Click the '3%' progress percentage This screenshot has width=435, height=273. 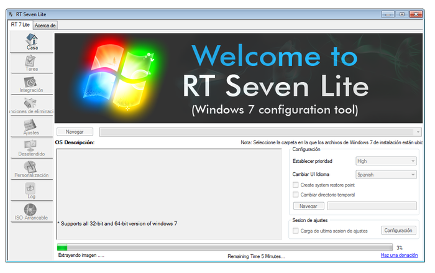(400, 248)
